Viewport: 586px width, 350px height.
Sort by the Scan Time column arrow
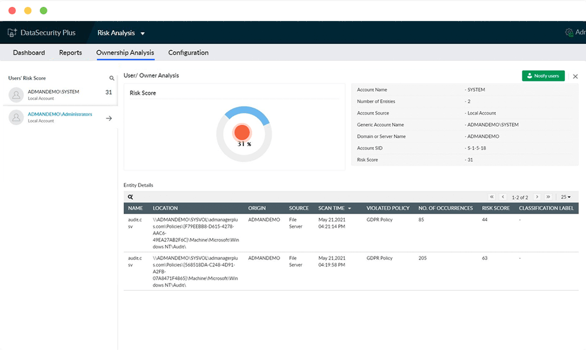349,209
